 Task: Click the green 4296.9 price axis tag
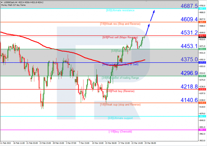point(202,76)
